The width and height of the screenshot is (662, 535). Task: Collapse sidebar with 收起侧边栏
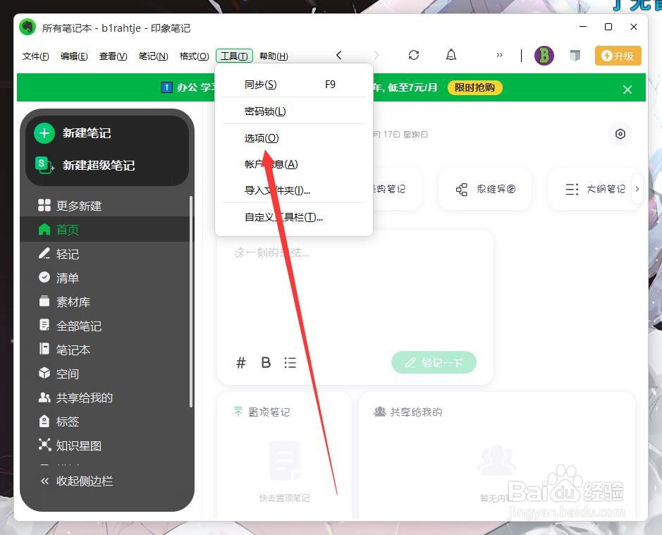[x=77, y=481]
